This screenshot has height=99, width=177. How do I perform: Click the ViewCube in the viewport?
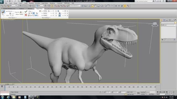click(x=155, y=24)
